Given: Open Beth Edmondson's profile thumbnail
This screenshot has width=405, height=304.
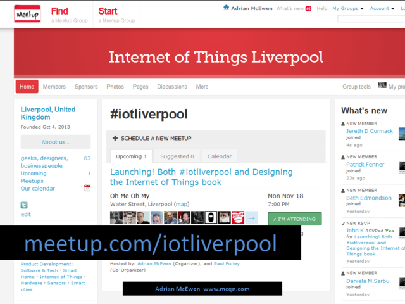Looking at the screenshot, I should click(402, 201).
